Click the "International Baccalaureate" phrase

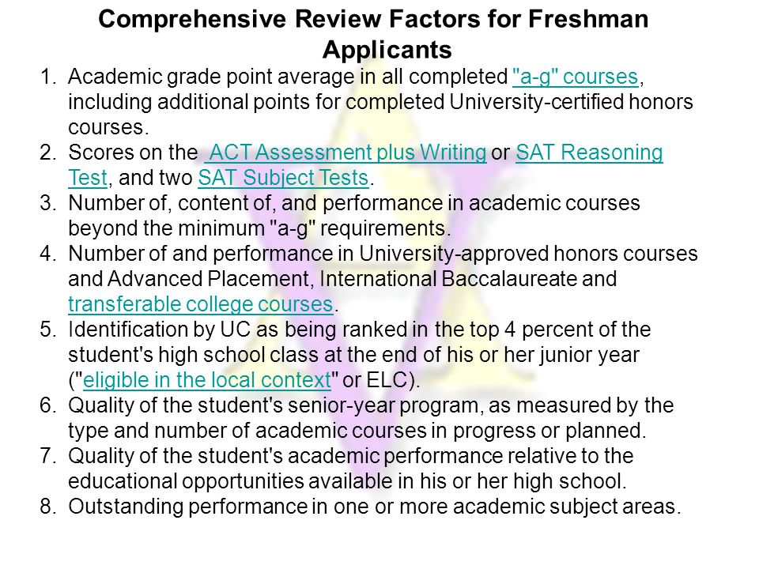pos(447,279)
